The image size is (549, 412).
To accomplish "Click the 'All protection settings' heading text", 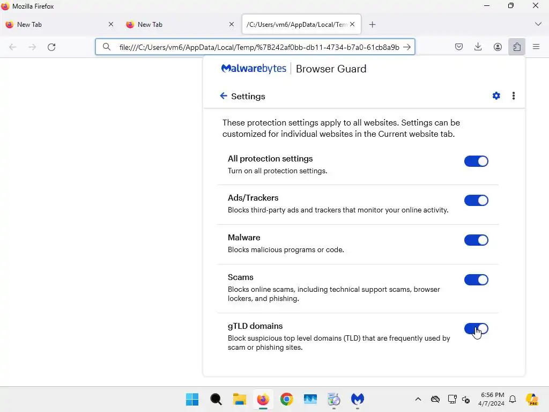I will coord(270,159).
